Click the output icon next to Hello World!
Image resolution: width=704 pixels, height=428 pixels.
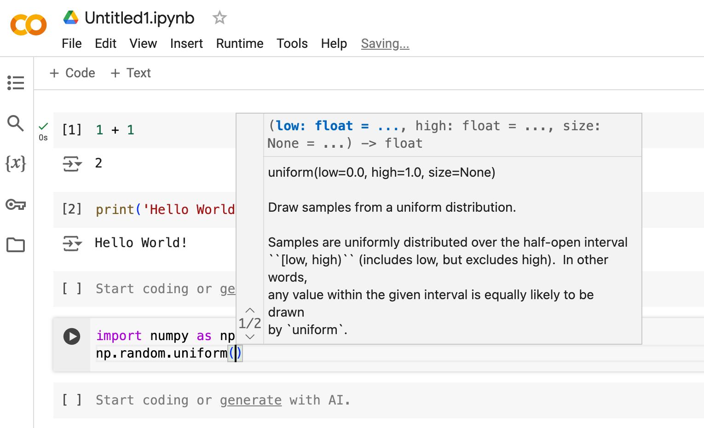click(x=72, y=243)
